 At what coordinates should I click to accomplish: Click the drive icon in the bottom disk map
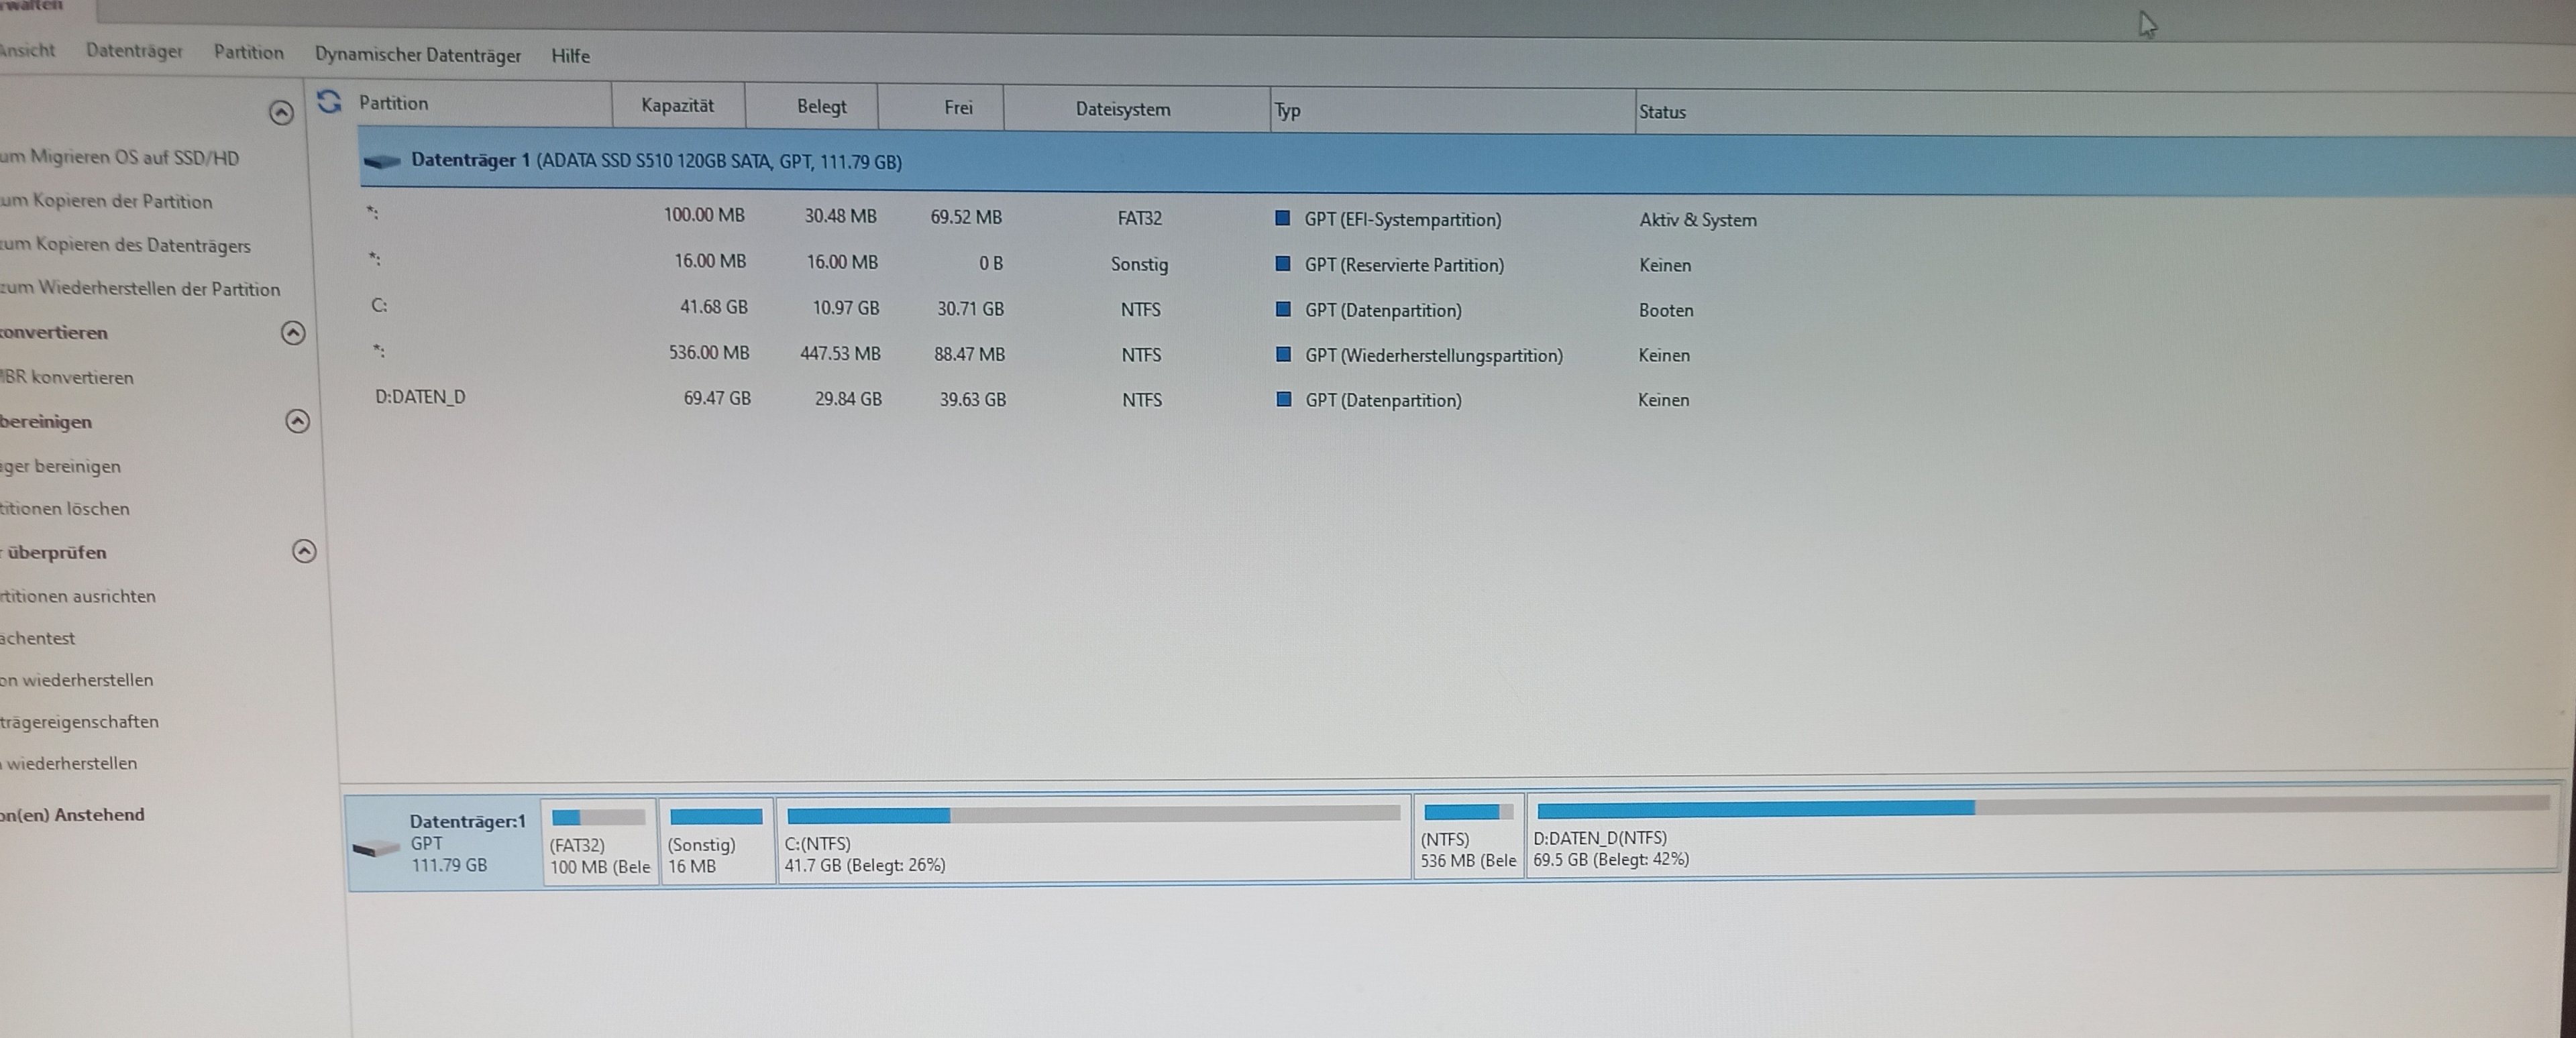tap(377, 848)
